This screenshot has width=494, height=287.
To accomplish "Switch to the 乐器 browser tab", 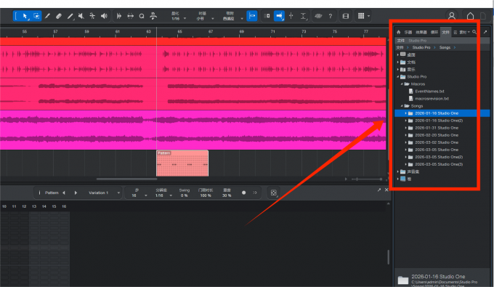I will 408,32.
